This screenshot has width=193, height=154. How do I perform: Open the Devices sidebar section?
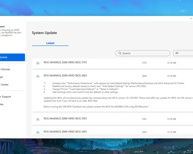coord(5,69)
